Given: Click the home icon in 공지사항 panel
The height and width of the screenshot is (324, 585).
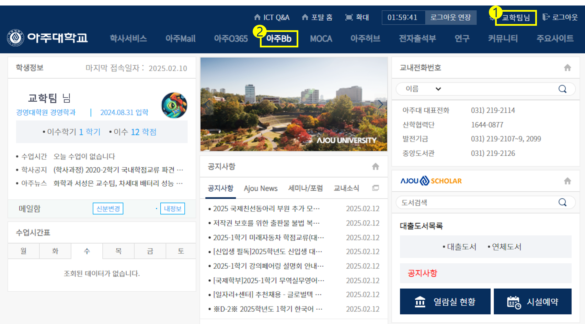Looking at the screenshot, I should tap(375, 167).
